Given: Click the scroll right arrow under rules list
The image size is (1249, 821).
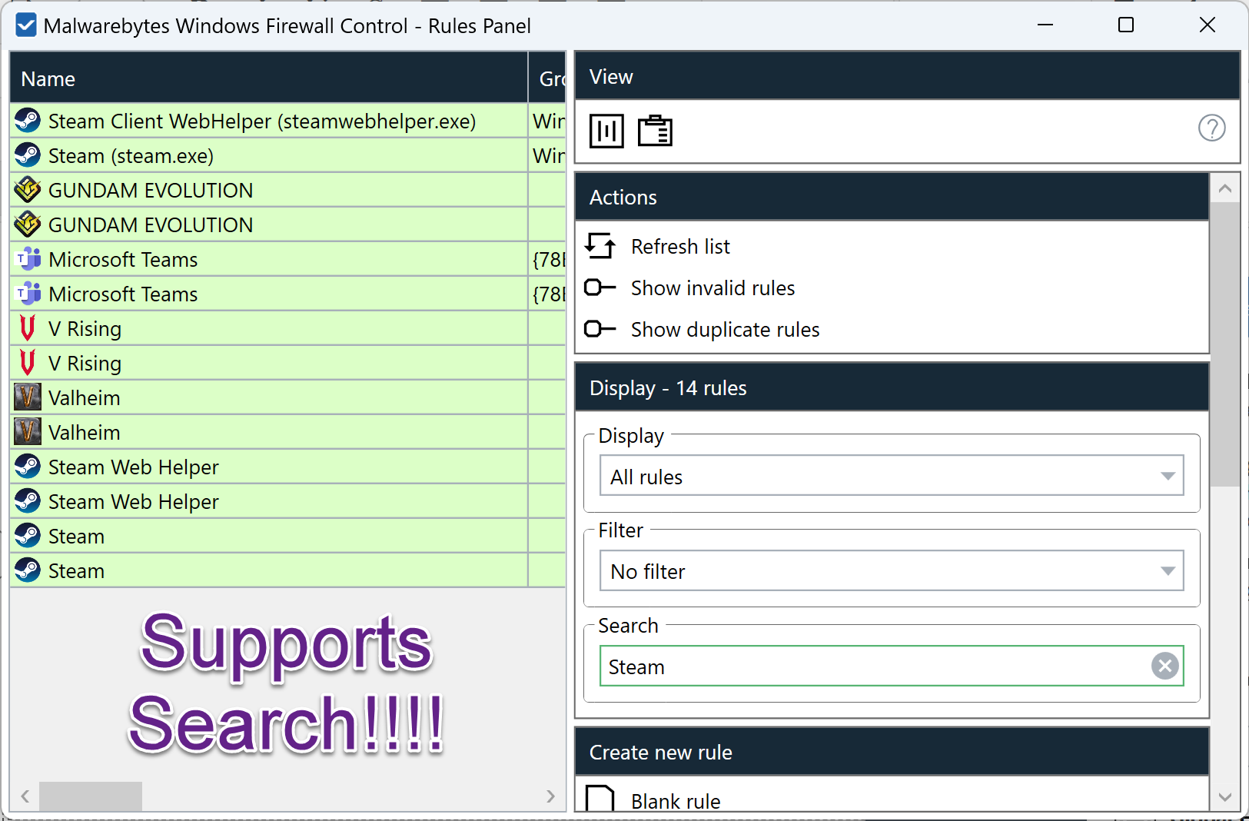Looking at the screenshot, I should [x=550, y=796].
